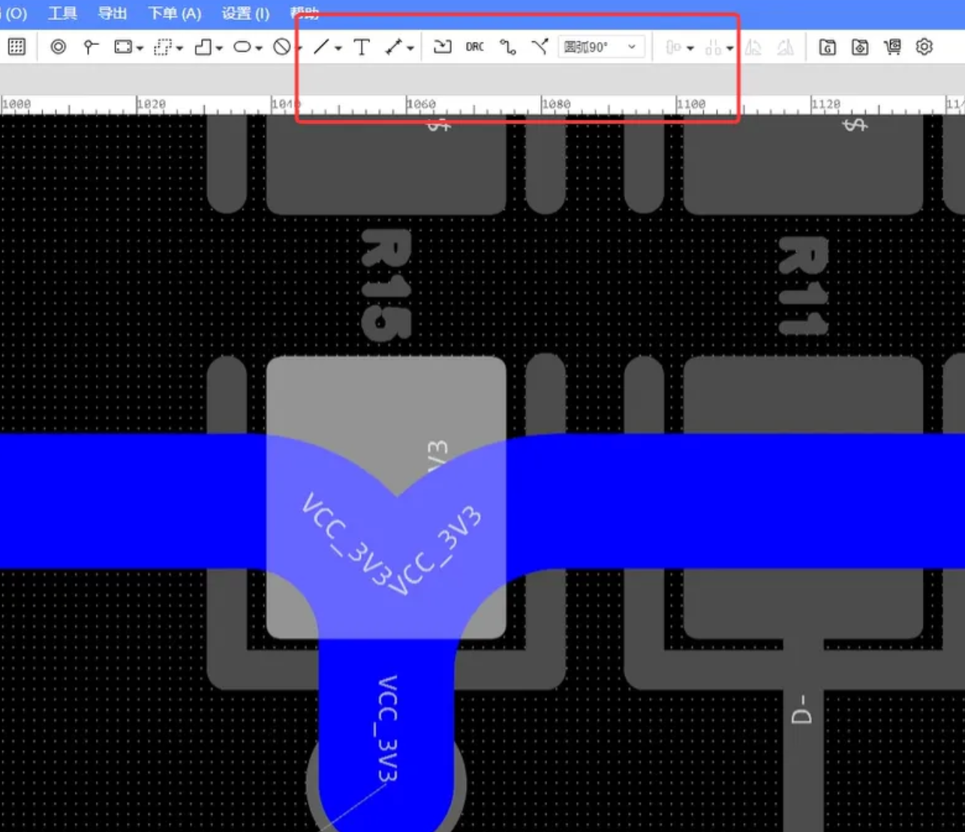Screen dimensions: 965x832
Task: Toggle the grid display icon
Action: tap(17, 46)
